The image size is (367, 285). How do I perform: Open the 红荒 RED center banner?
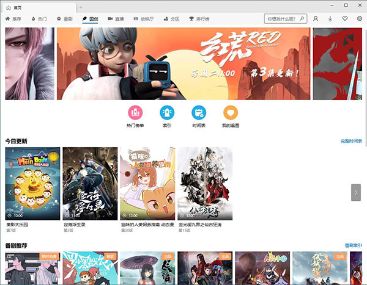pos(183,64)
